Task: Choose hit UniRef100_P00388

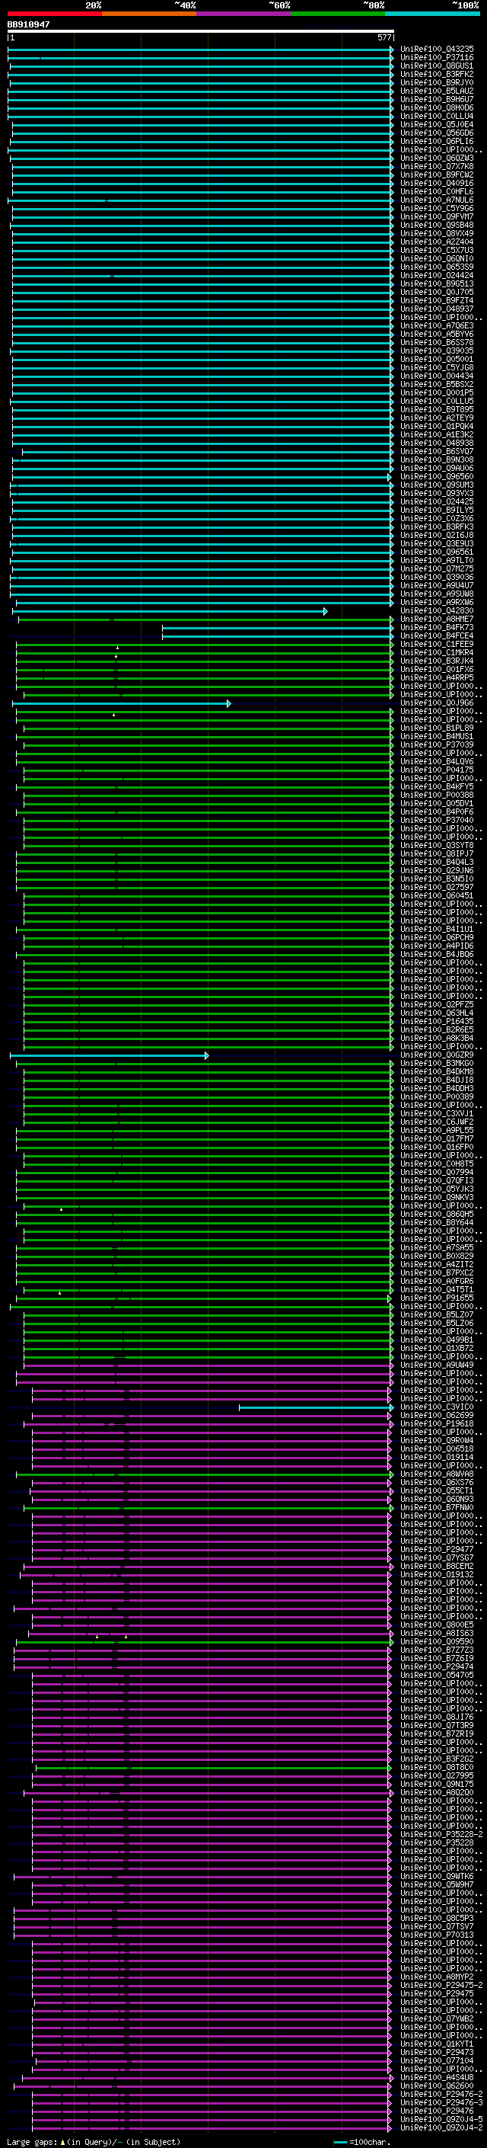Action: pyautogui.click(x=437, y=795)
